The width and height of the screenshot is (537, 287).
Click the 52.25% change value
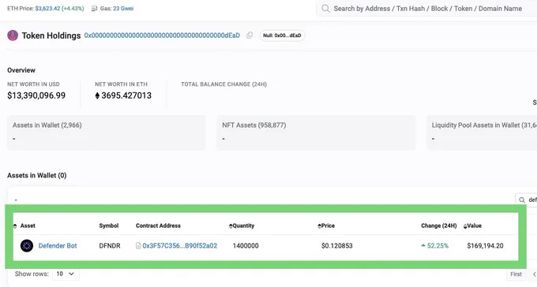pos(437,246)
